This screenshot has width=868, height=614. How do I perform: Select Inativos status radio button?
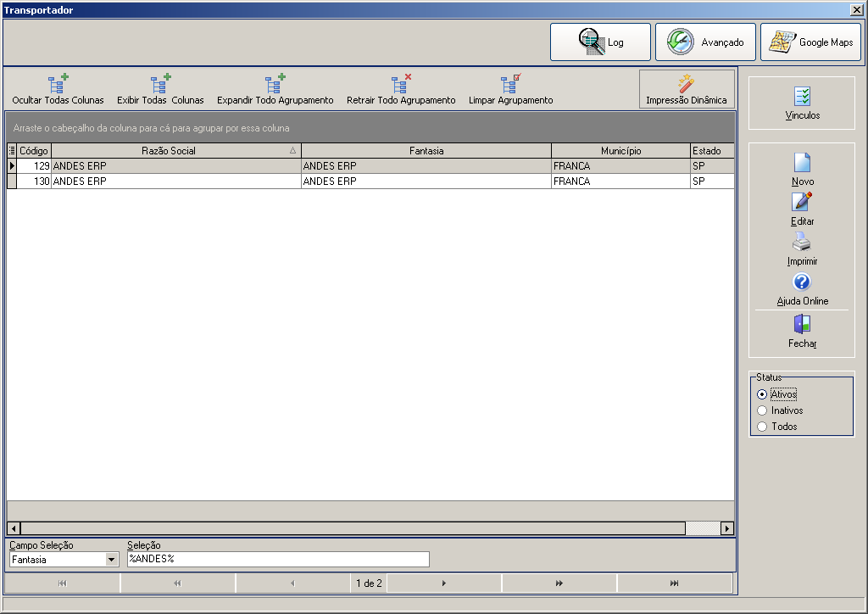coord(762,410)
